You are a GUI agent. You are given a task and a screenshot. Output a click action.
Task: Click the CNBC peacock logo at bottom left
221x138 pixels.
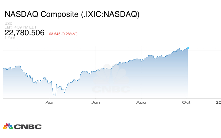[8, 126]
